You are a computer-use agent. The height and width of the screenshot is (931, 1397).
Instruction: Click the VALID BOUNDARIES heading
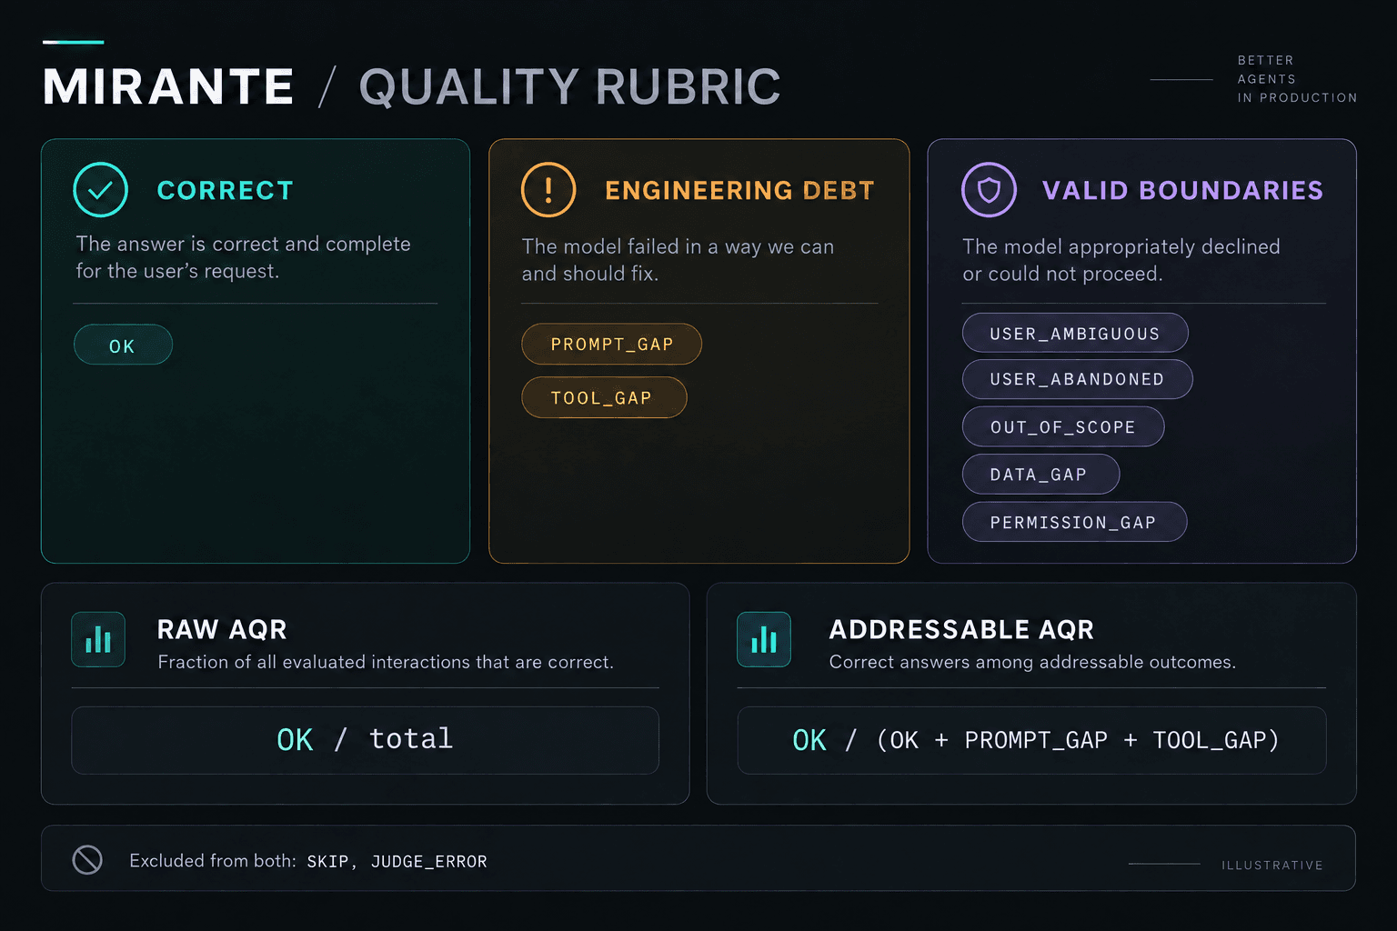tap(1182, 190)
